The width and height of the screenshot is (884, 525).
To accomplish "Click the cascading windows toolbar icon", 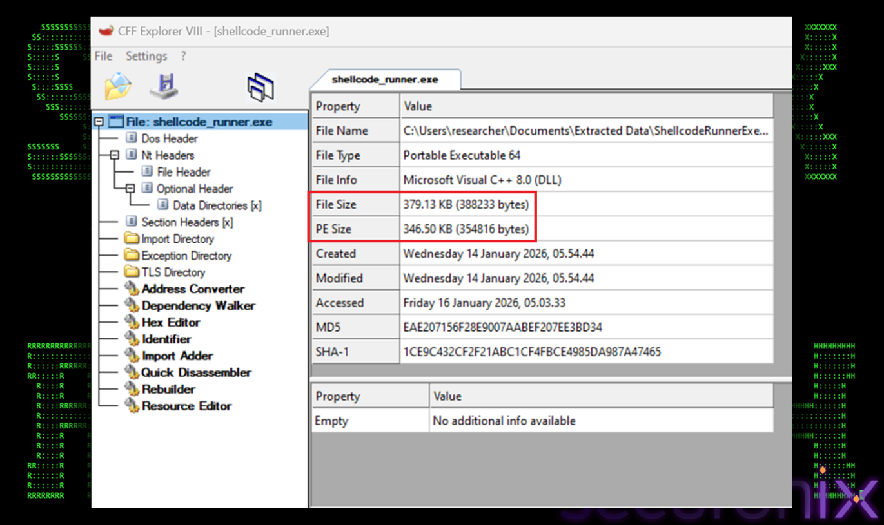I will click(260, 87).
